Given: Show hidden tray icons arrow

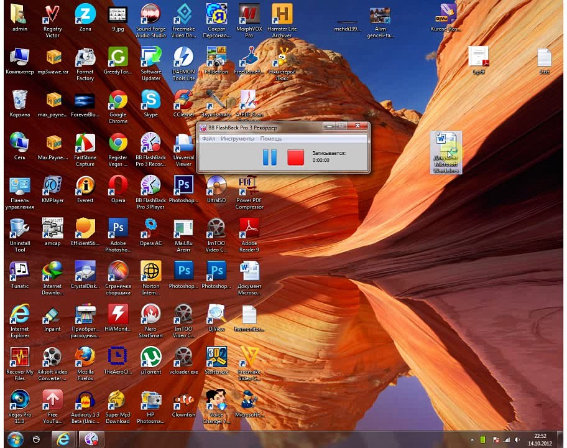Looking at the screenshot, I should point(472,440).
